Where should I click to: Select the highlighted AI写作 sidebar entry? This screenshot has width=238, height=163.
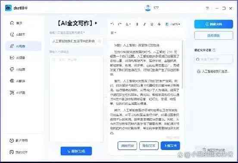tap(23, 46)
